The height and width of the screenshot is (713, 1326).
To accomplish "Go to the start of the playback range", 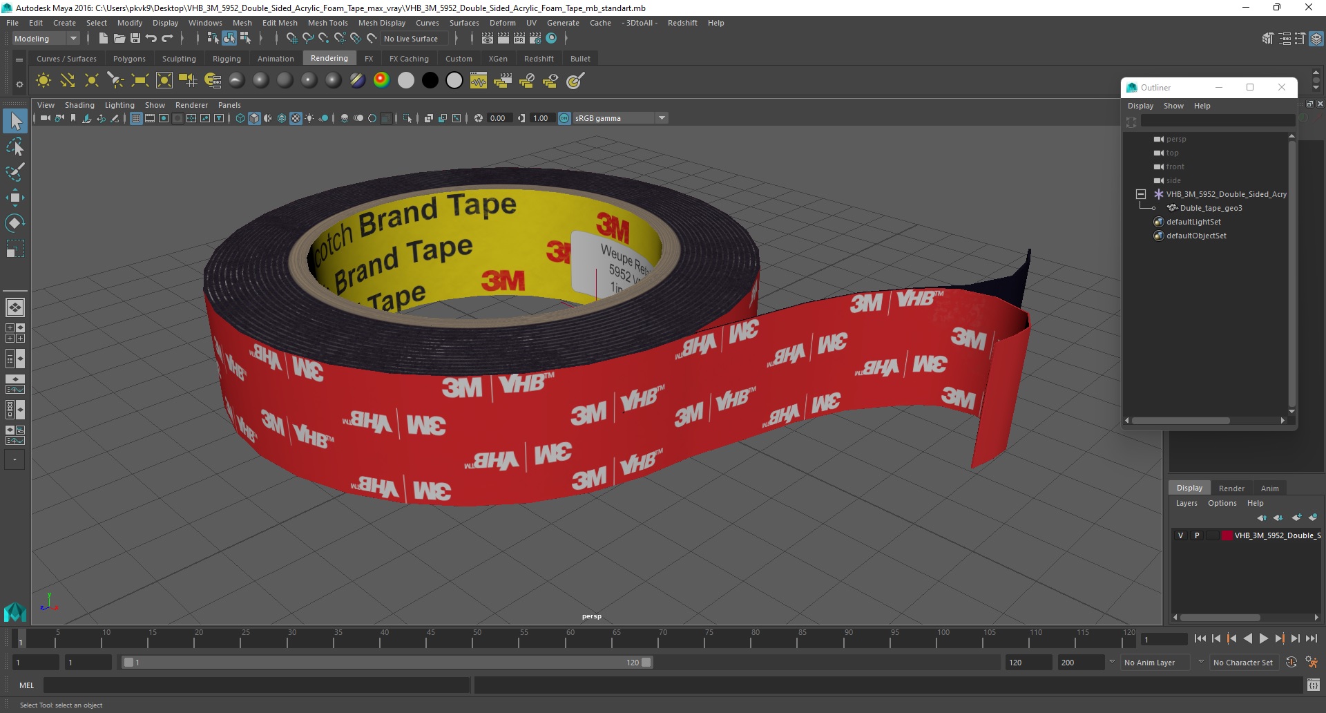I will pyautogui.click(x=1200, y=639).
